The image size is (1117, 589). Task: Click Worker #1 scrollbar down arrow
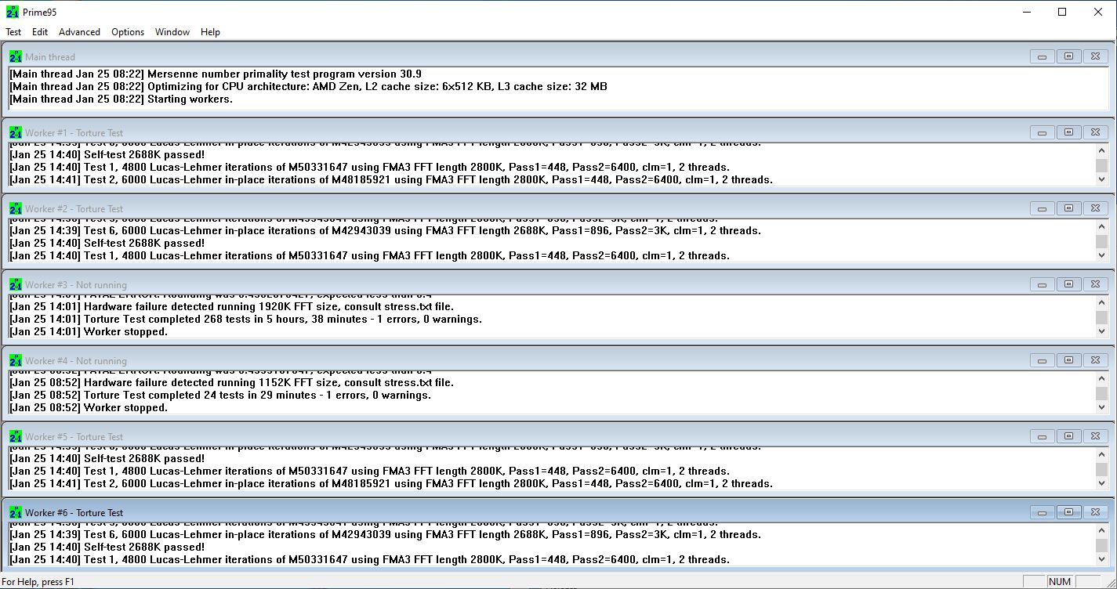(1102, 179)
